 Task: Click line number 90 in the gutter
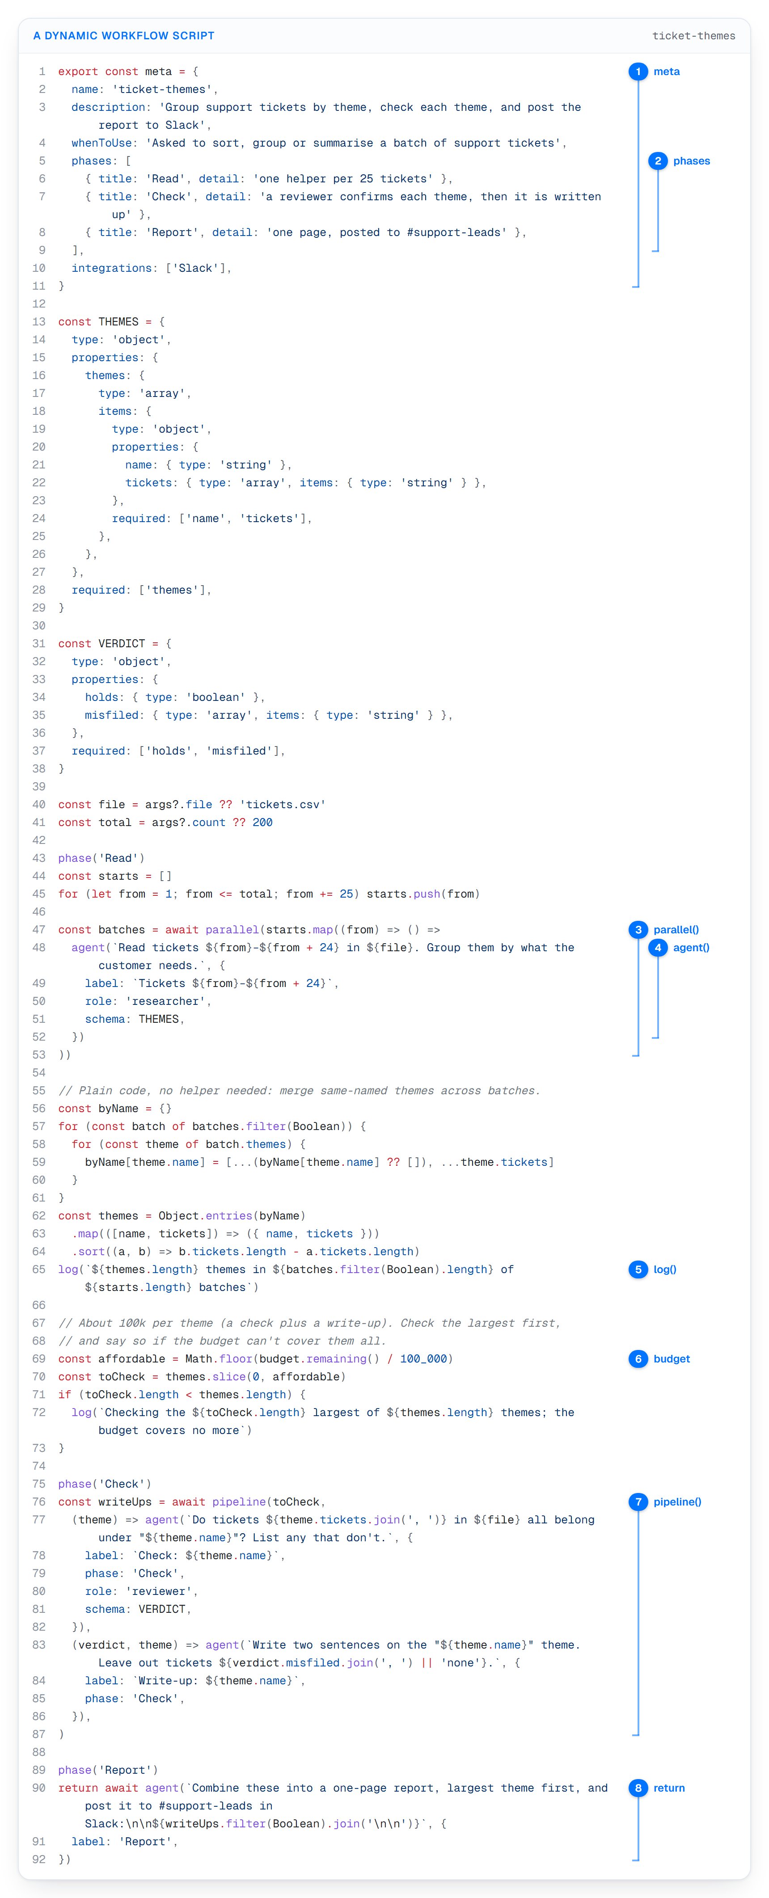[39, 1788]
